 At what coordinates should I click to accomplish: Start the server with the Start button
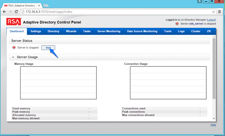tap(48, 48)
